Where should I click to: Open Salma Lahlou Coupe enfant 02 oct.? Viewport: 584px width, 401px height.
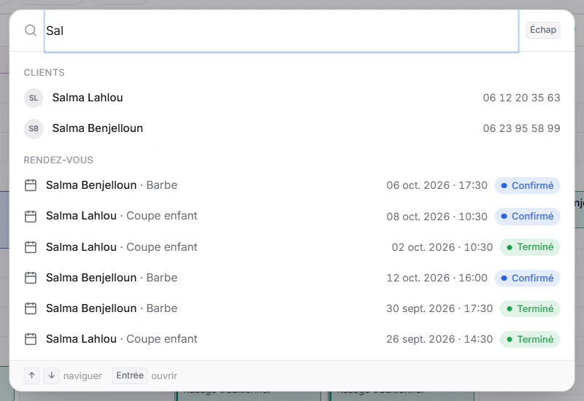pos(292,247)
